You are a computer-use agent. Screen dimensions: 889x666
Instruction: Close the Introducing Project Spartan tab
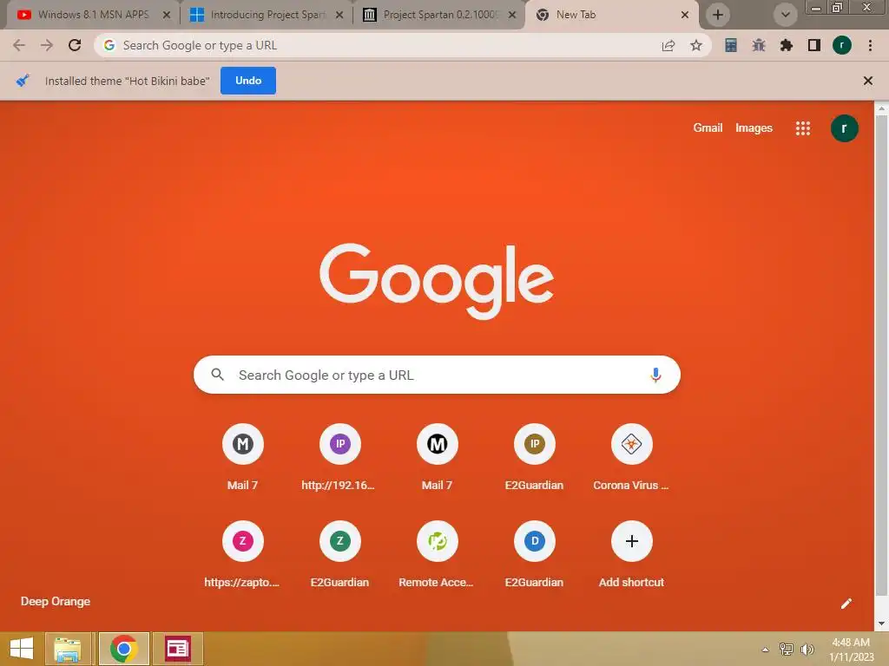339,16
